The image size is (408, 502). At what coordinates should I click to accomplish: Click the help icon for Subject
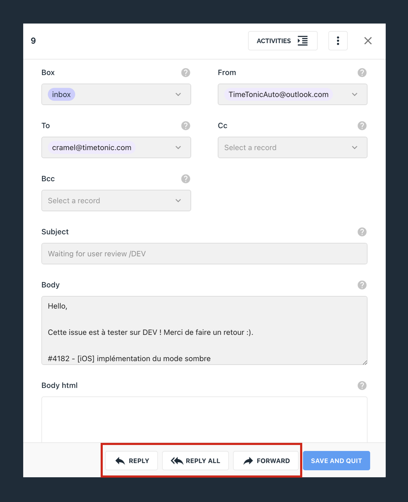coord(362,232)
